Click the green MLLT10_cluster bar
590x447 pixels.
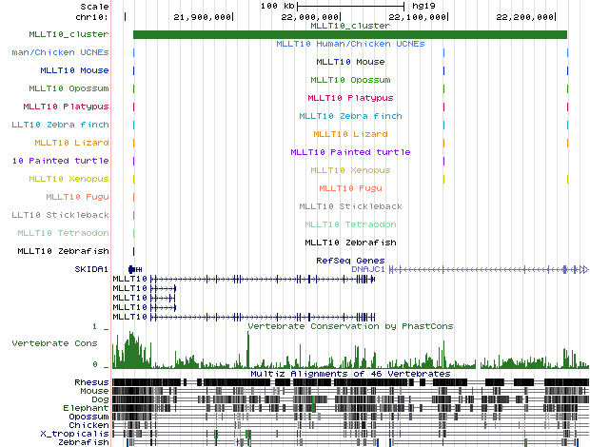pyautogui.click(x=349, y=35)
